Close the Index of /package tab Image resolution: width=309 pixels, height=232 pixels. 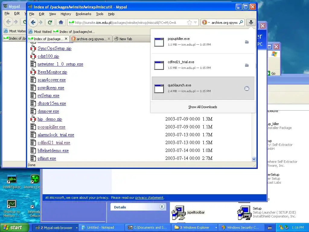click(x=66, y=39)
